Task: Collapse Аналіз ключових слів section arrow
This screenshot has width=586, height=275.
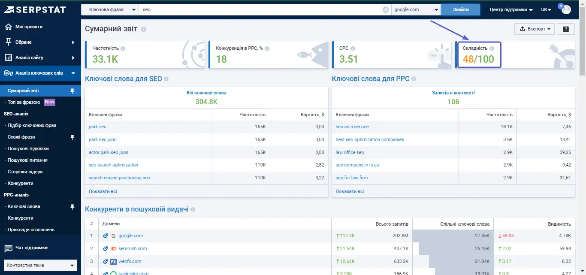Action: pyautogui.click(x=73, y=73)
